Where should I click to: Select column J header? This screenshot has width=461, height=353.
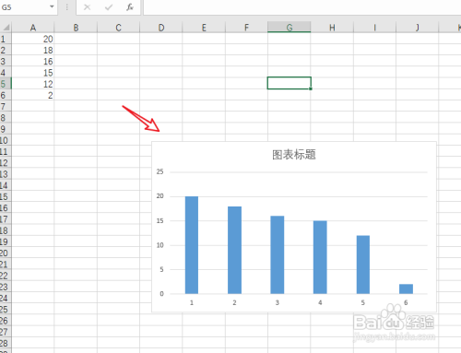coord(418,28)
